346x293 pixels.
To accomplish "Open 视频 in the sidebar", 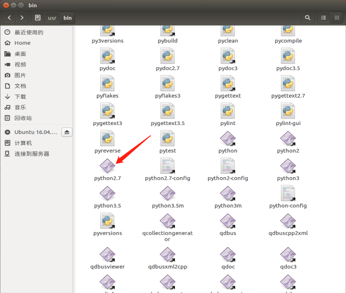I will [x=36, y=64].
